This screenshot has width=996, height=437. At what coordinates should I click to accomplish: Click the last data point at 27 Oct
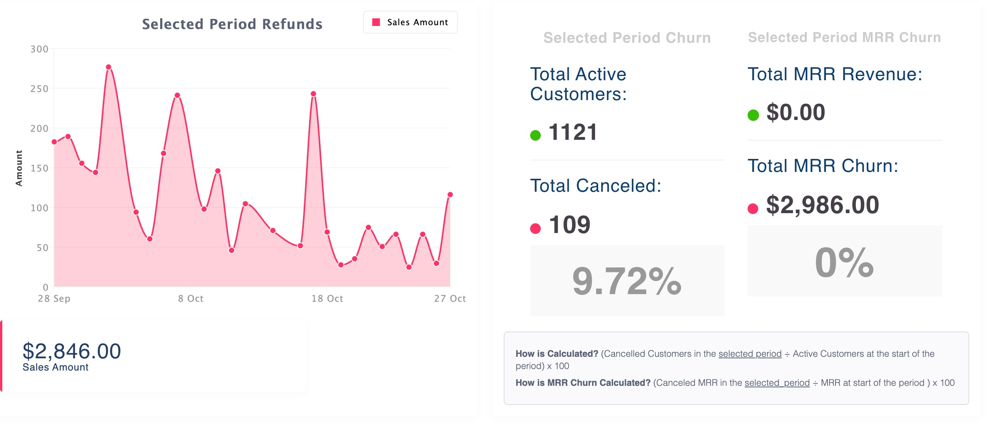click(x=450, y=195)
